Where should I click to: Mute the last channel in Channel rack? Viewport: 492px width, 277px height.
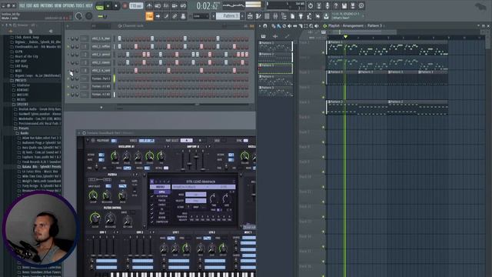(x=68, y=95)
